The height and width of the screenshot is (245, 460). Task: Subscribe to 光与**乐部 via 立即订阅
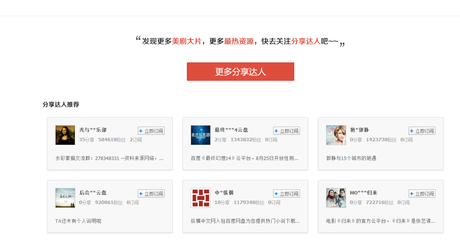[151, 131]
